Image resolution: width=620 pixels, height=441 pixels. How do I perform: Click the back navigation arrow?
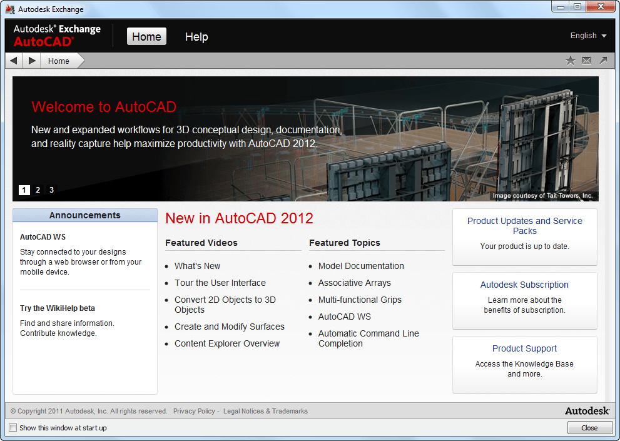[13, 60]
